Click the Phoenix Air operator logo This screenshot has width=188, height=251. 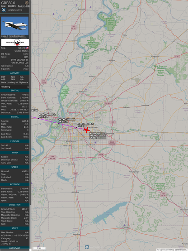[15, 43]
